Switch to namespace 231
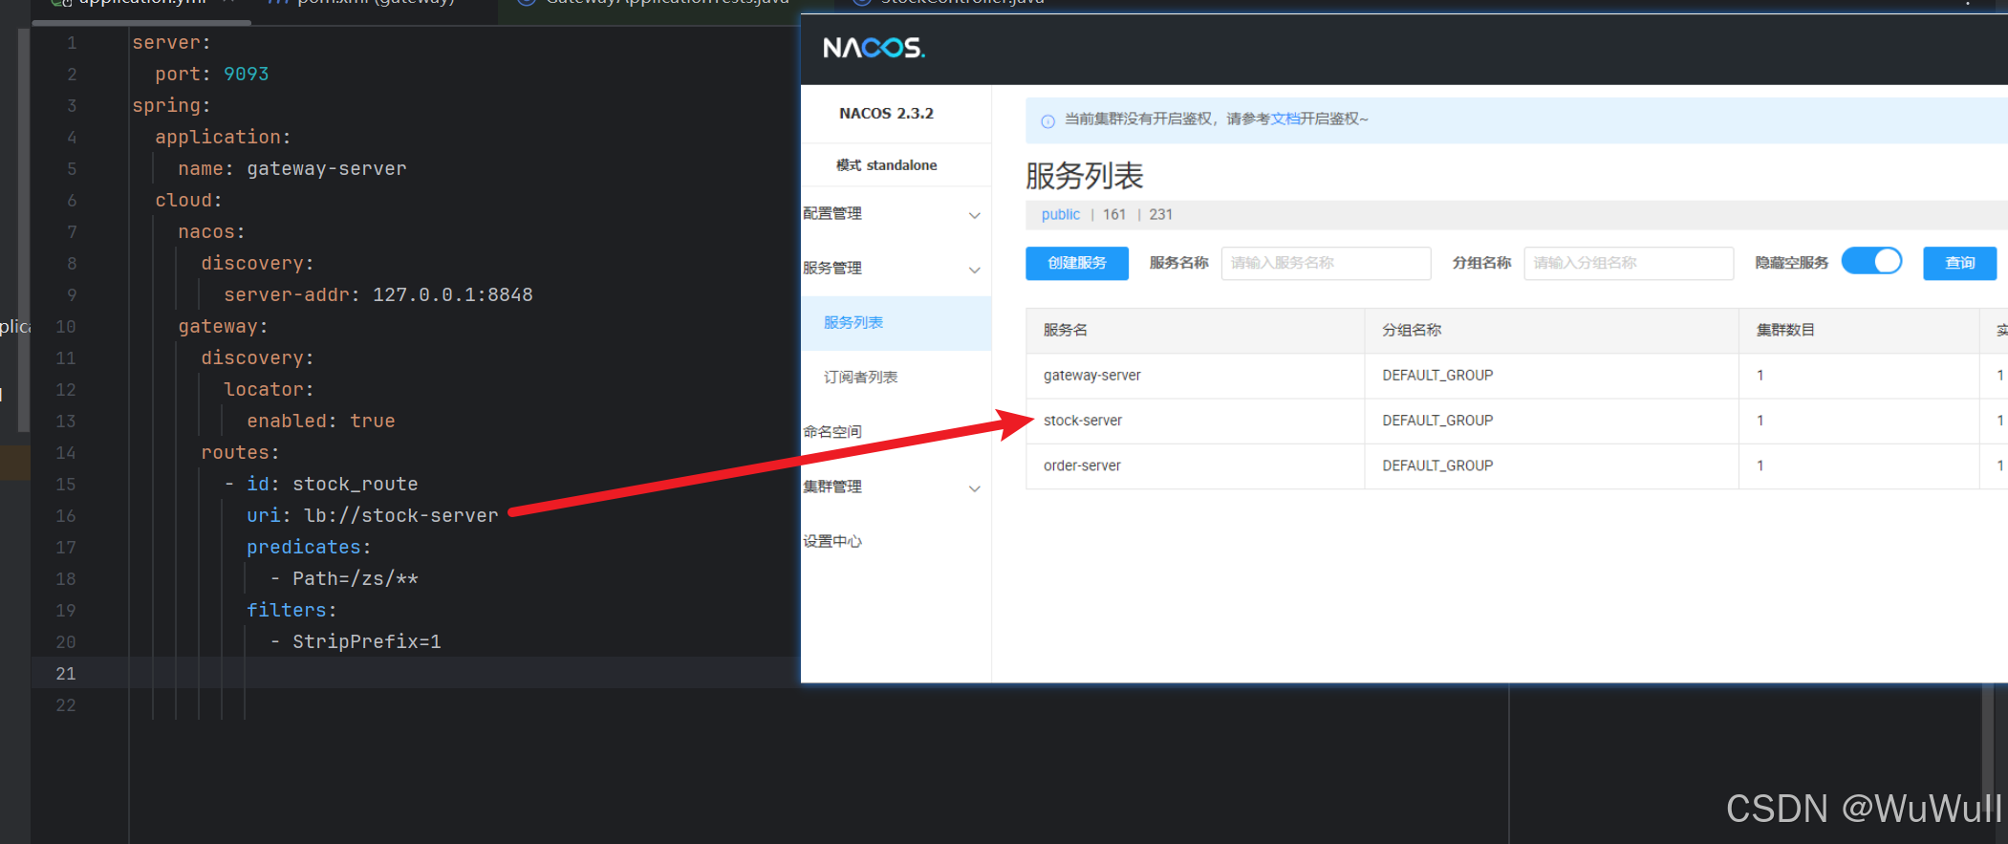 pos(1160,214)
